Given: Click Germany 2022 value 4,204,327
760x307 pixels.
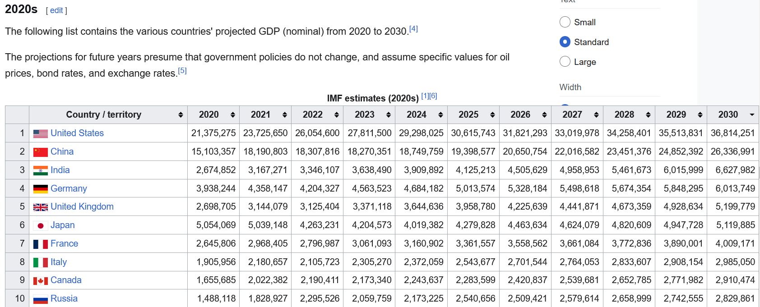Looking at the screenshot, I should coord(320,188).
